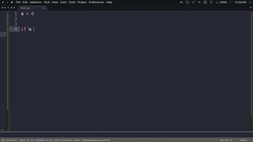The height and width of the screenshot is (142, 253).
Task: Click the red screen recorder tray icon
Action: [181, 2]
